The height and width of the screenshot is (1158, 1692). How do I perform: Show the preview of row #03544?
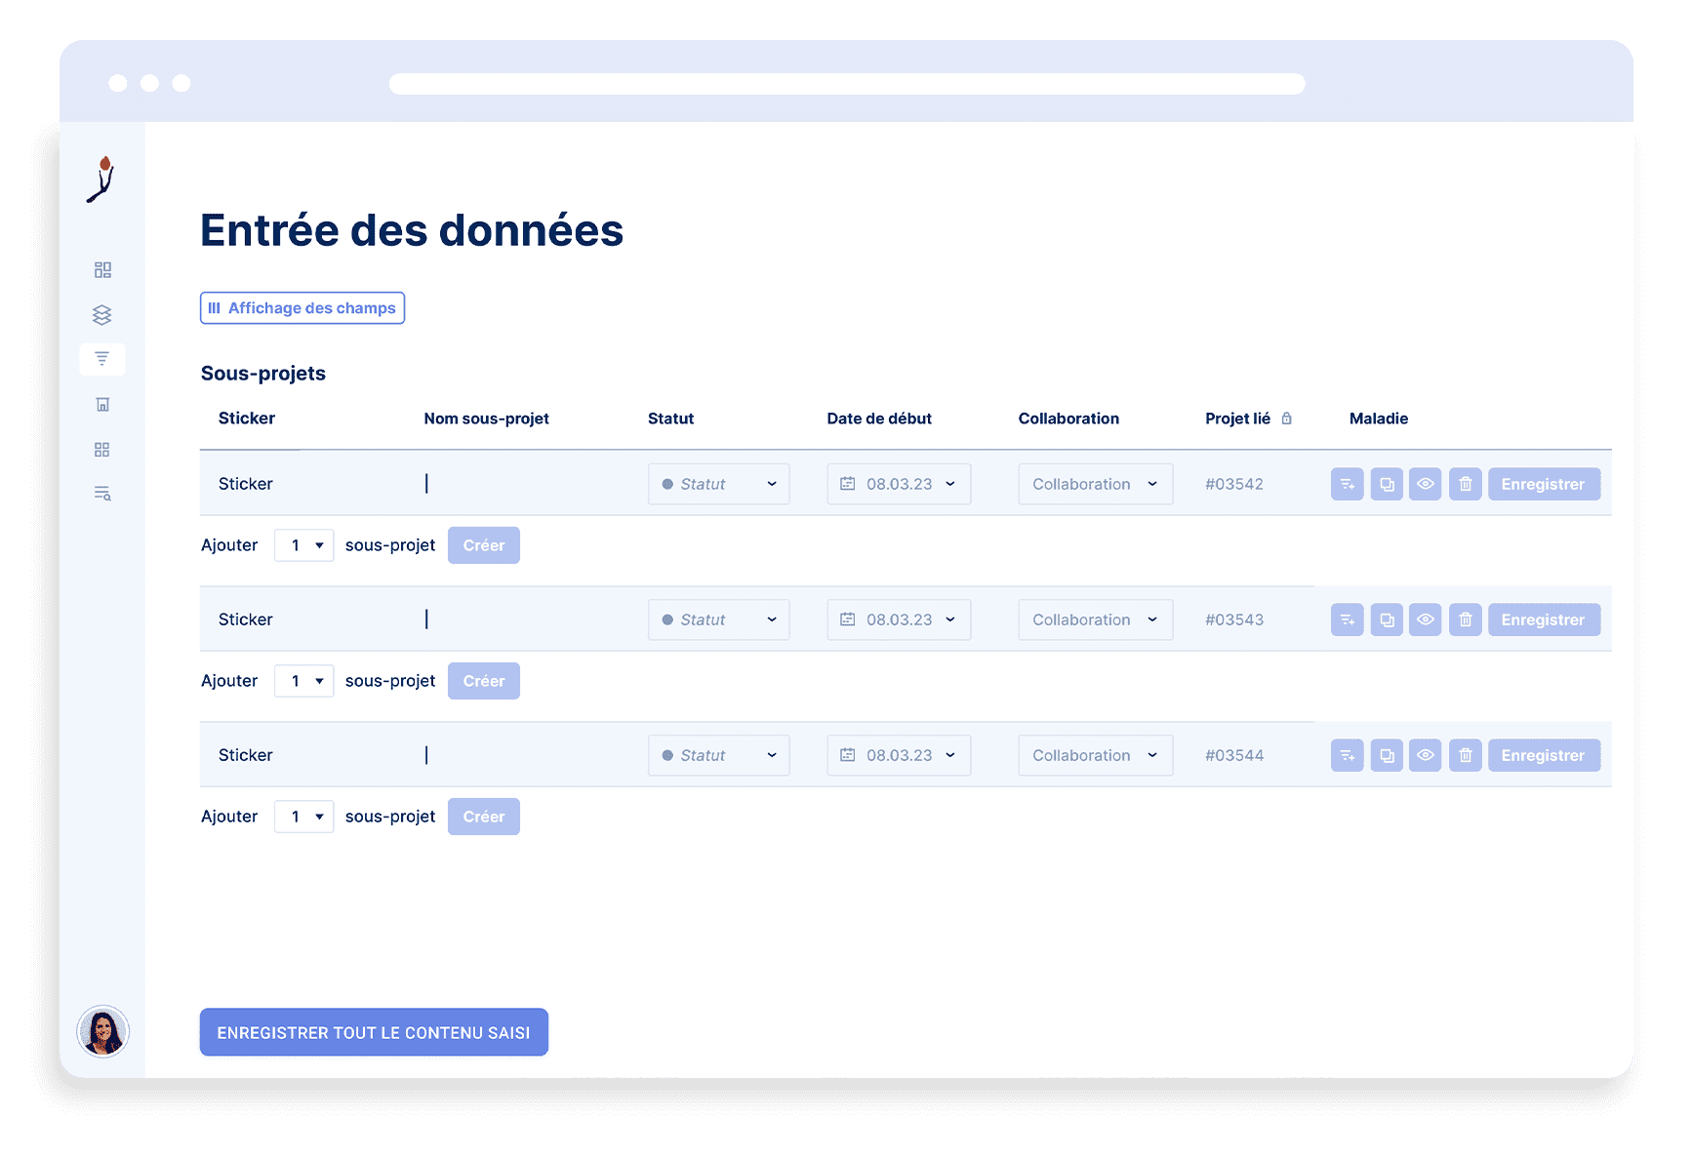1426,754
